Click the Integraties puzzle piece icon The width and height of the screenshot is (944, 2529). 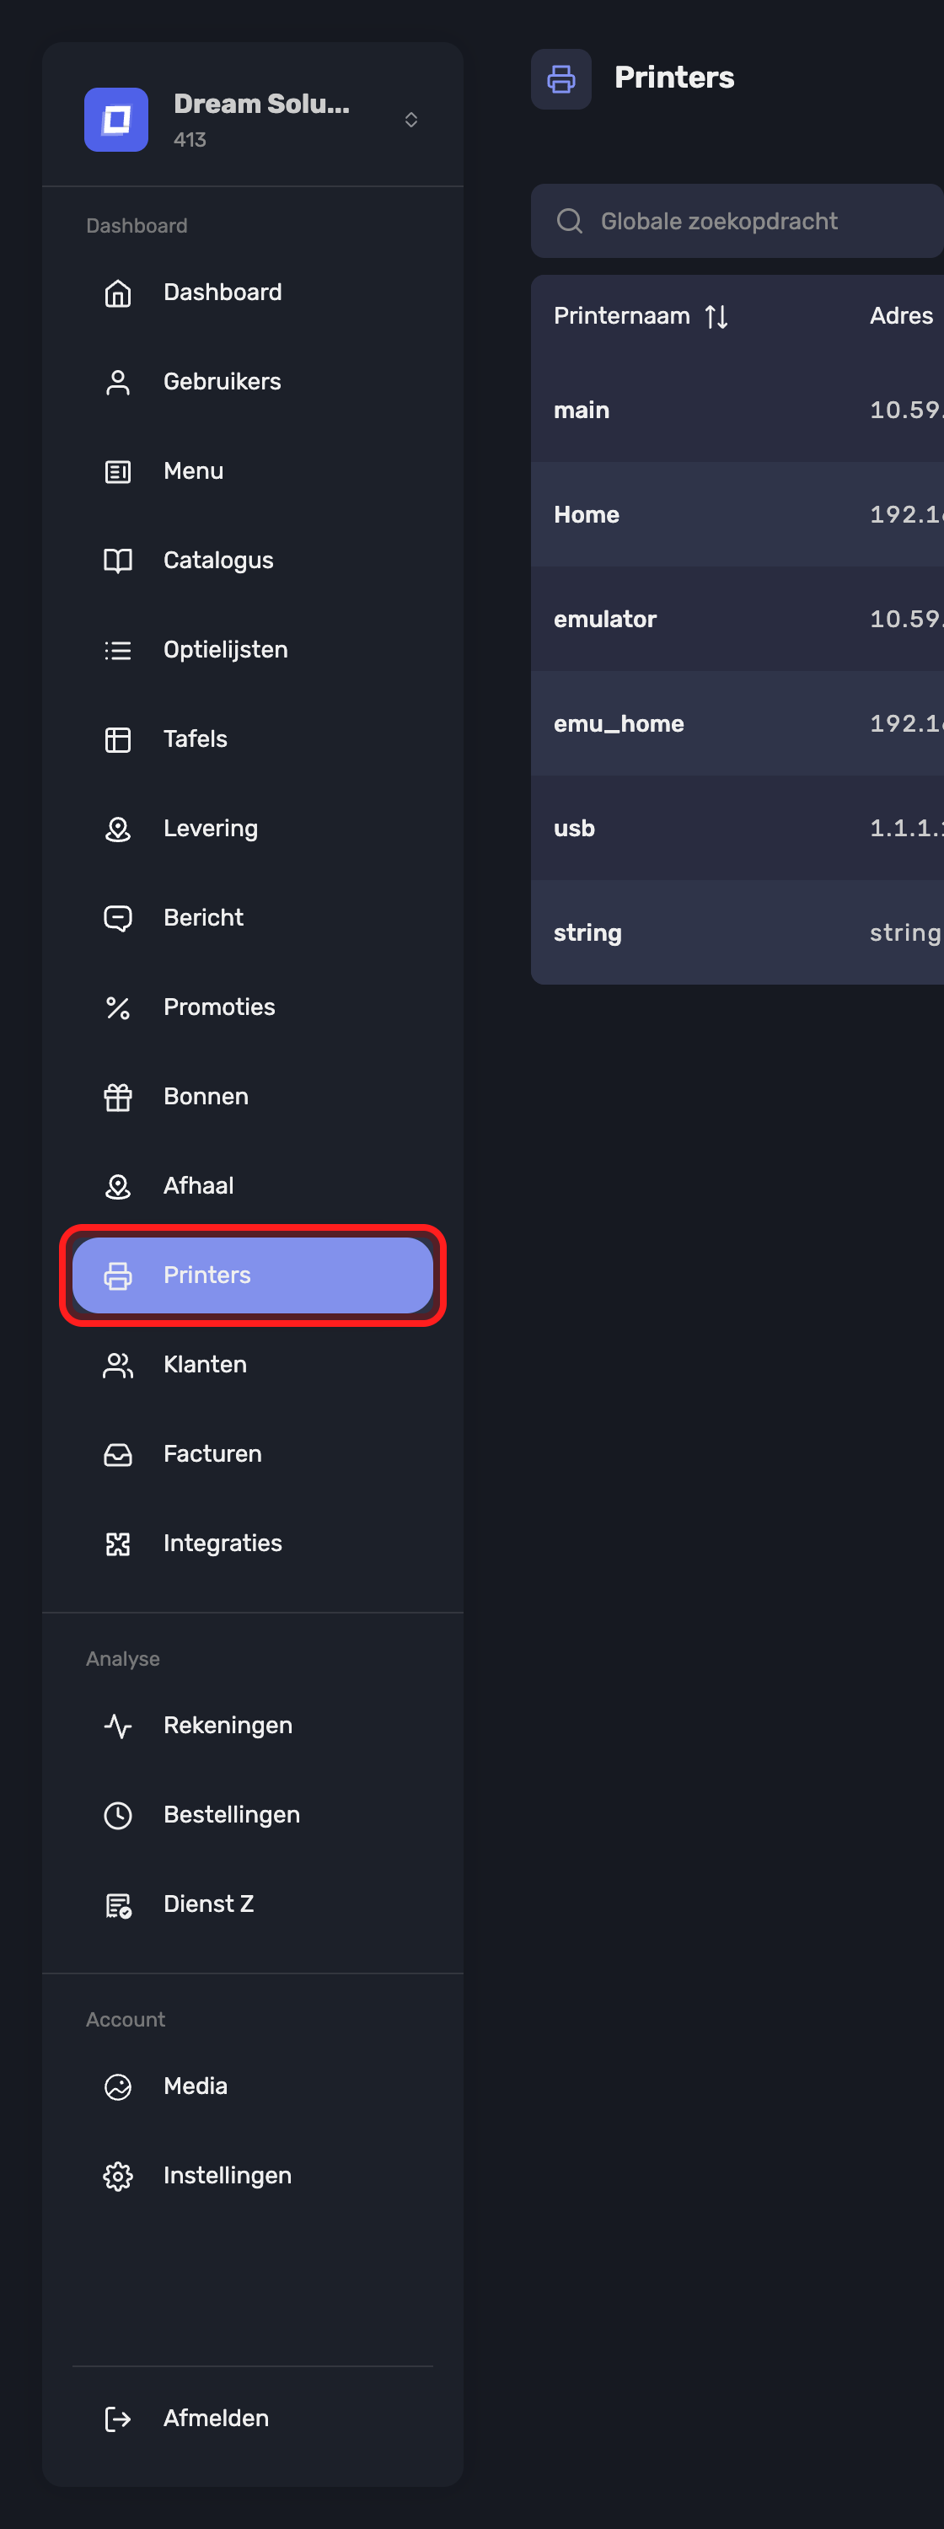click(x=118, y=1544)
